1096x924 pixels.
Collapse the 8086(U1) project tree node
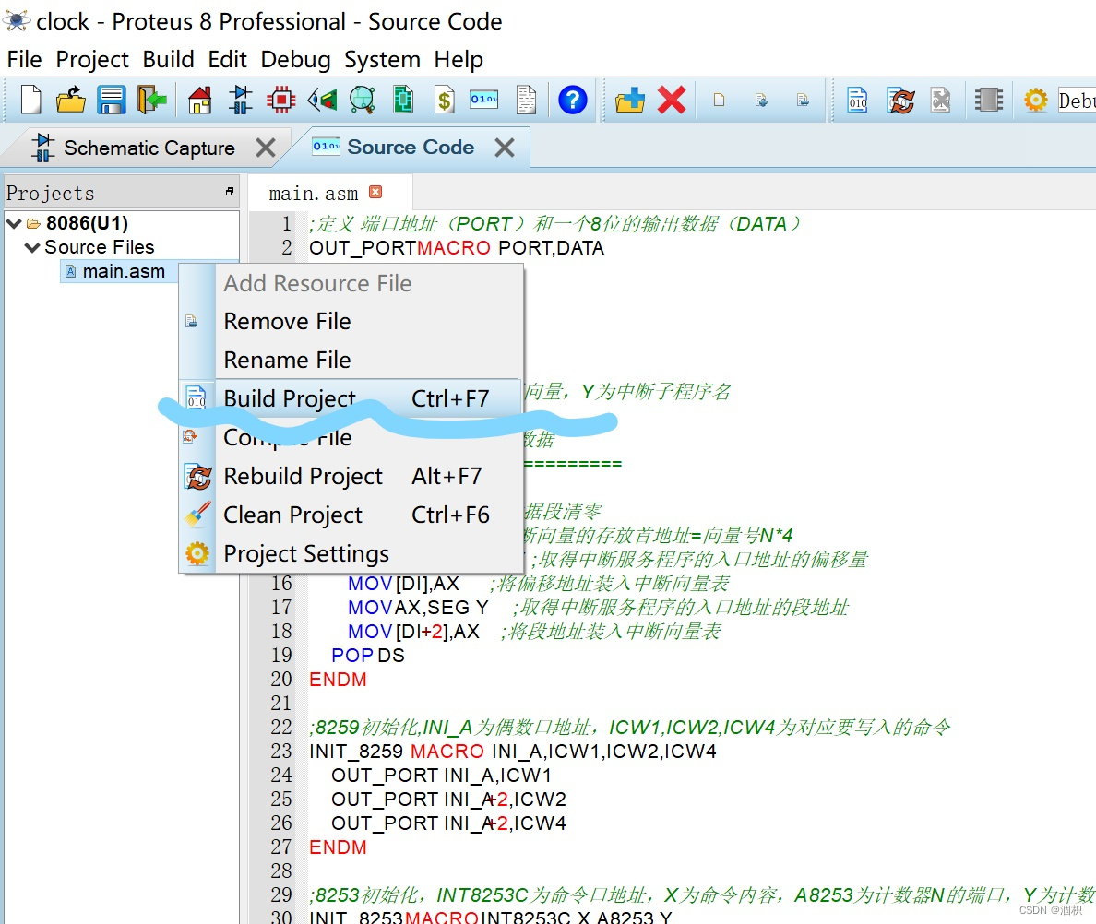tap(13, 223)
